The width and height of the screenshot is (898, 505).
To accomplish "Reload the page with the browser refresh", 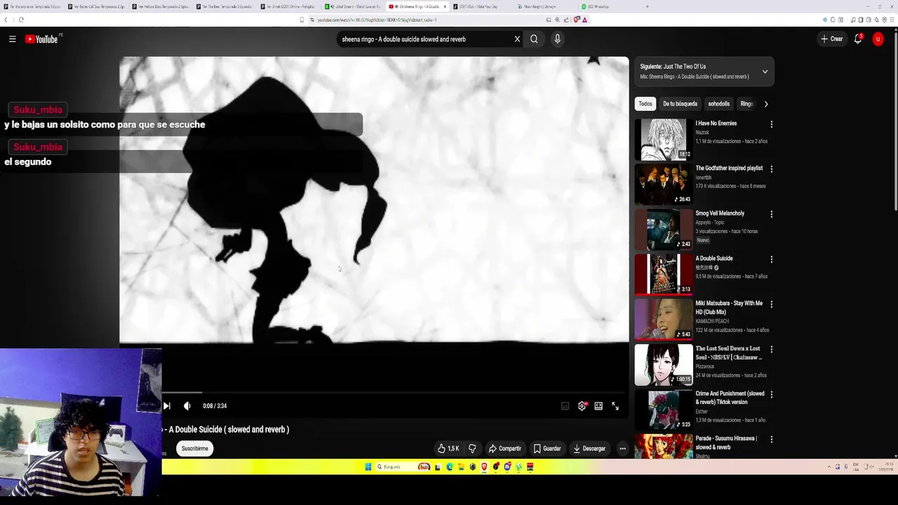I will click(21, 20).
